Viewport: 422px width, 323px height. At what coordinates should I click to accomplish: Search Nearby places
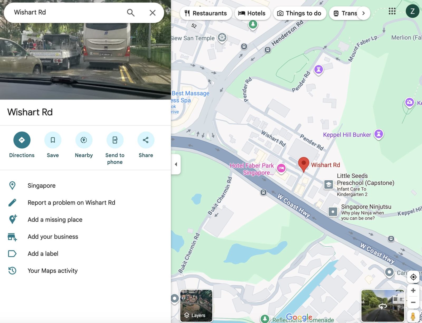(x=84, y=145)
